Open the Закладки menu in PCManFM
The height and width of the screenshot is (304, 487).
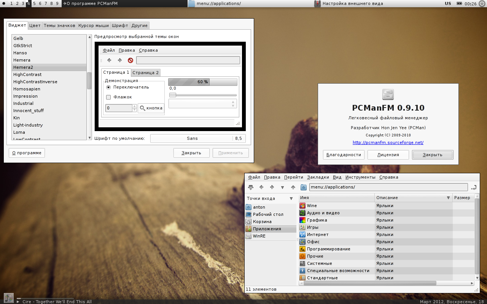tap(318, 177)
